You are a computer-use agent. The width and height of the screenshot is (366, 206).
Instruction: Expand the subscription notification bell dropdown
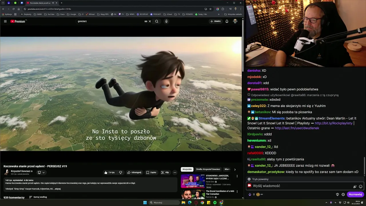(41, 173)
